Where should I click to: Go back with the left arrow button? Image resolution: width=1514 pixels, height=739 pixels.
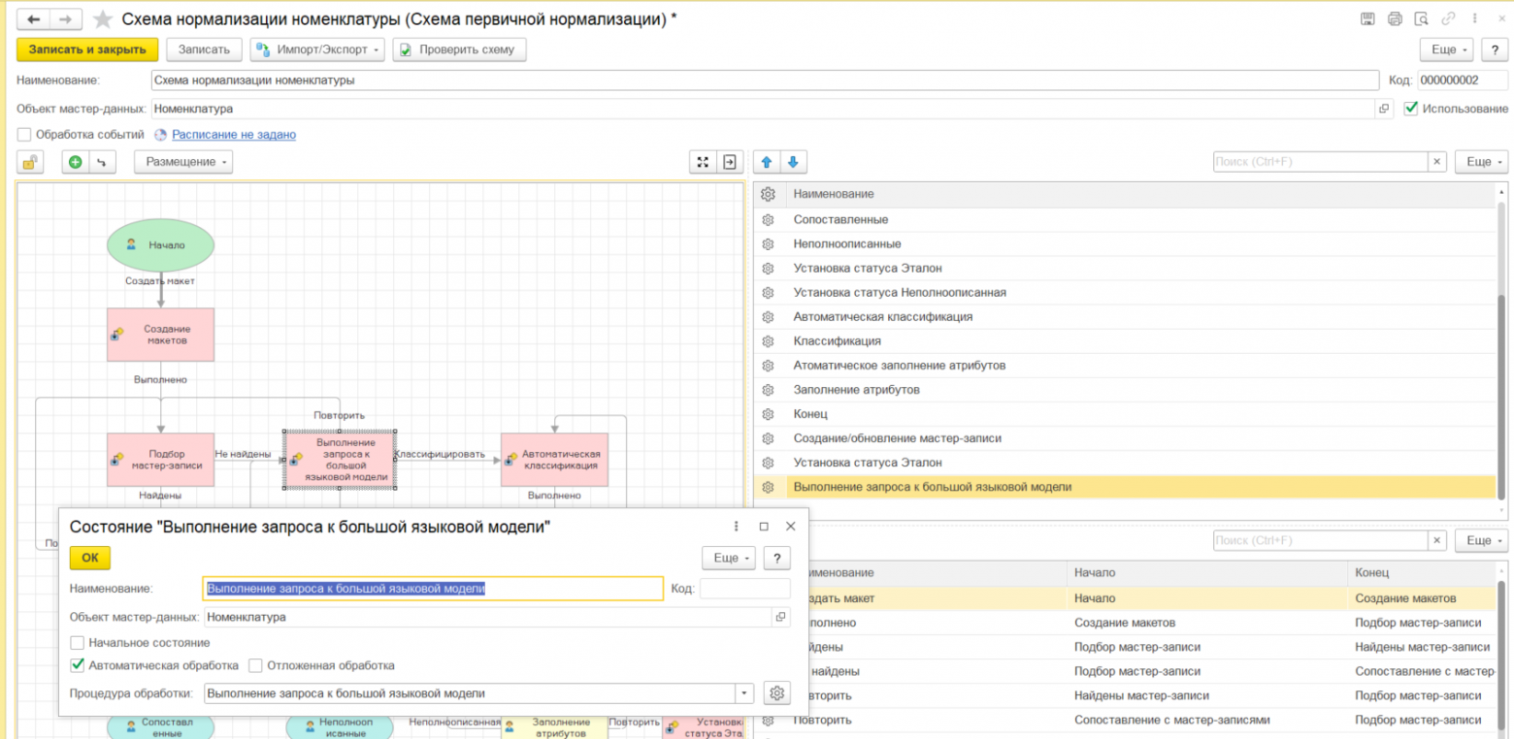pos(34,19)
